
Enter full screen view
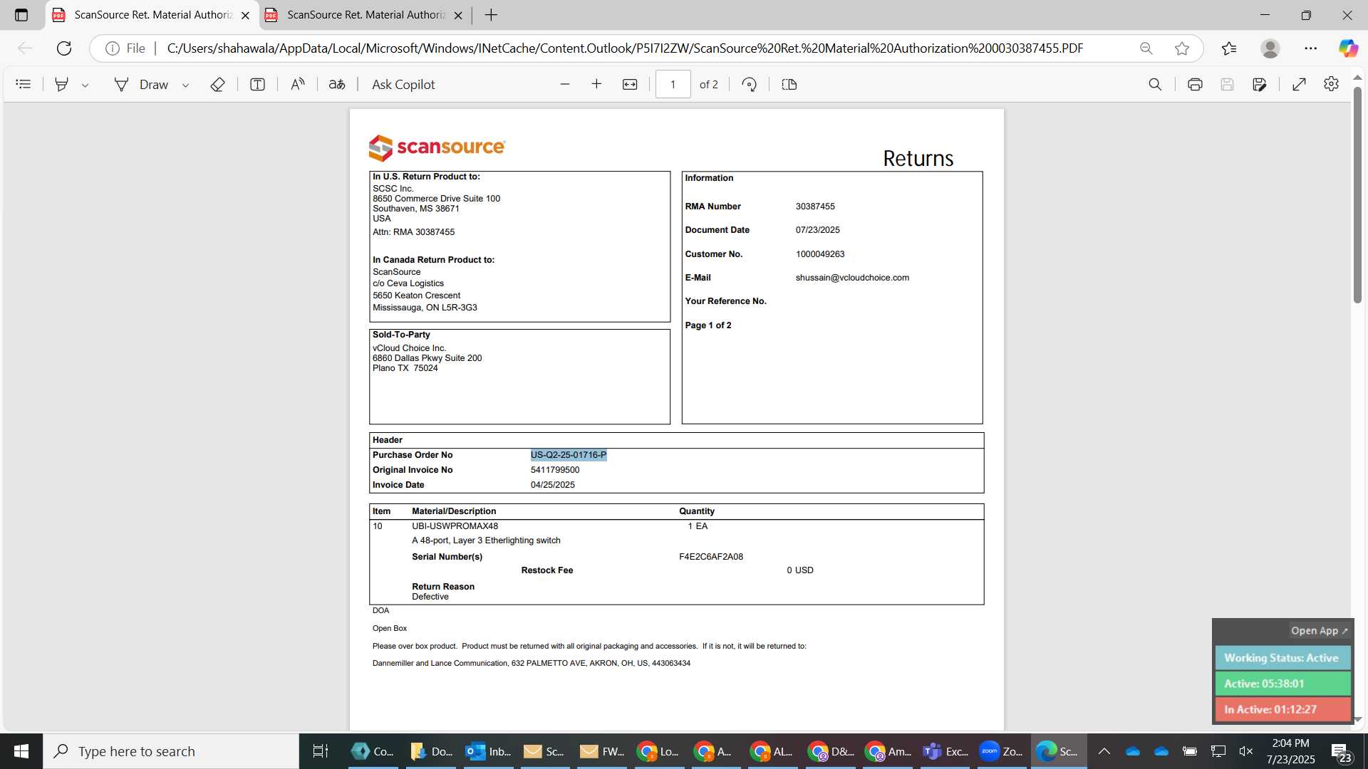[x=1299, y=84]
